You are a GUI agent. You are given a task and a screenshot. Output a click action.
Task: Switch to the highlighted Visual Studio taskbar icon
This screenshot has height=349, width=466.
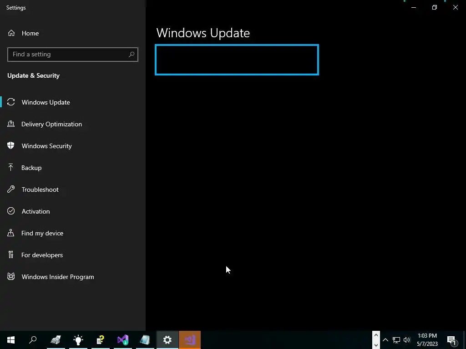click(190, 340)
